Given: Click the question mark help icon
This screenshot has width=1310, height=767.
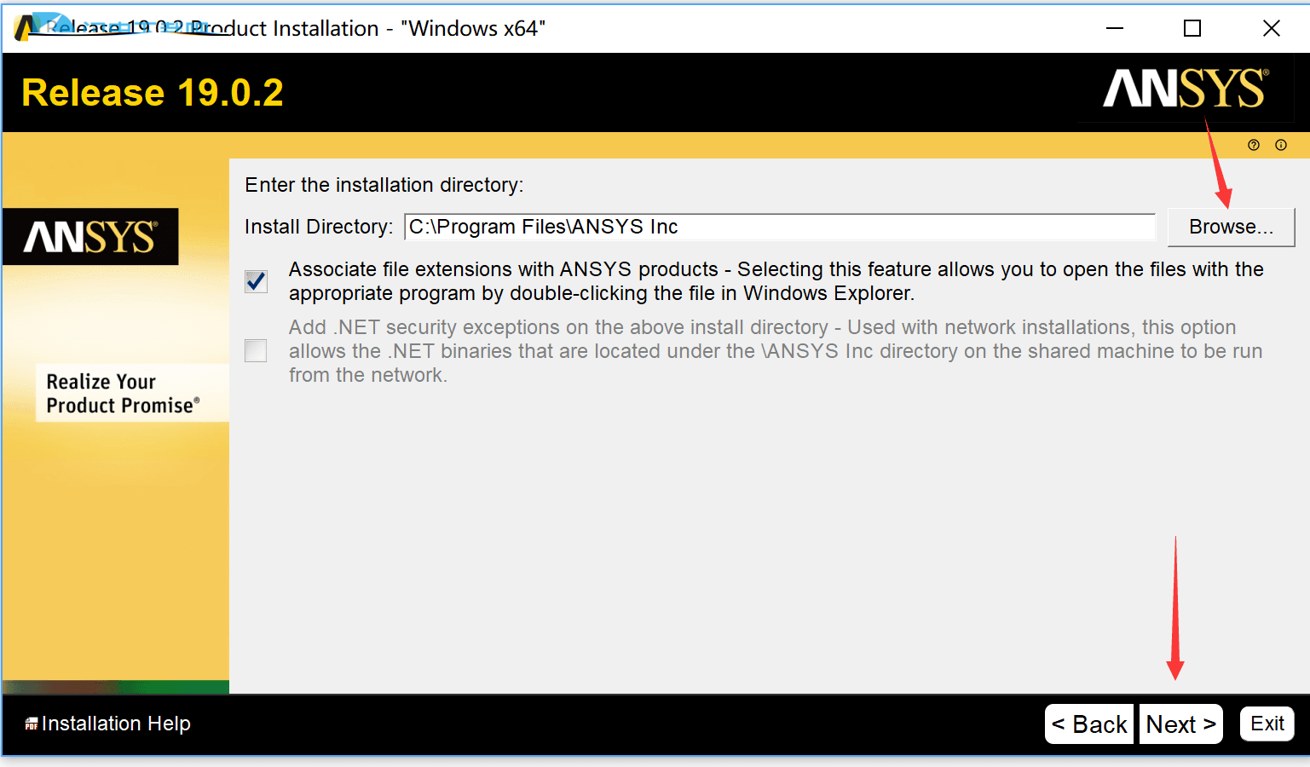Looking at the screenshot, I should click(1253, 145).
